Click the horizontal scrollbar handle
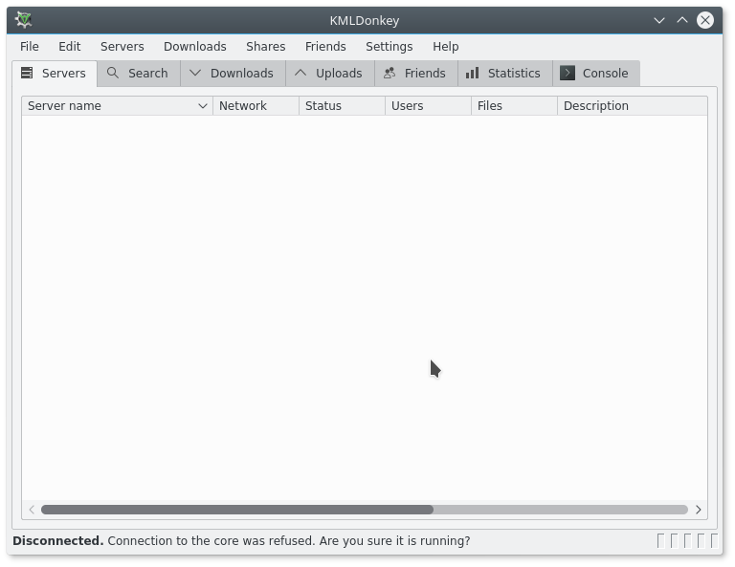 (x=236, y=510)
